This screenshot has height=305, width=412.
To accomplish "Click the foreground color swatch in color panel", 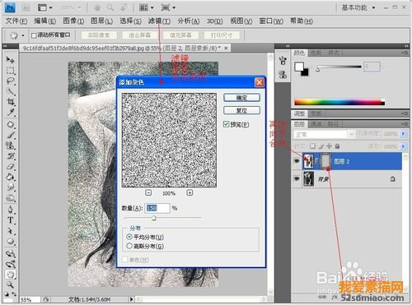I will click(299, 67).
